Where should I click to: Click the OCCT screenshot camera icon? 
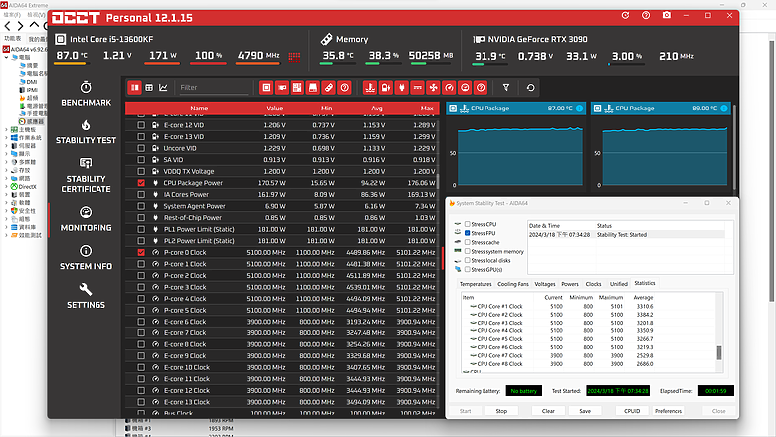coord(667,15)
